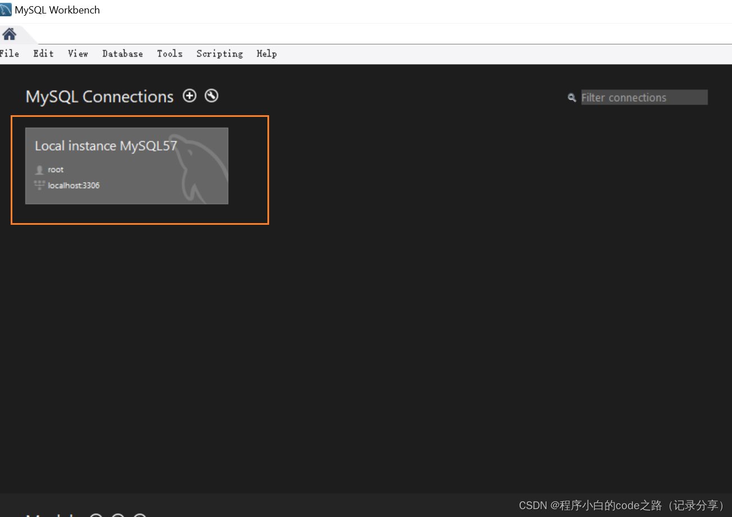This screenshot has height=517, width=732.
Task: Open Local instance MySQL57 connection tile
Action: [127, 166]
